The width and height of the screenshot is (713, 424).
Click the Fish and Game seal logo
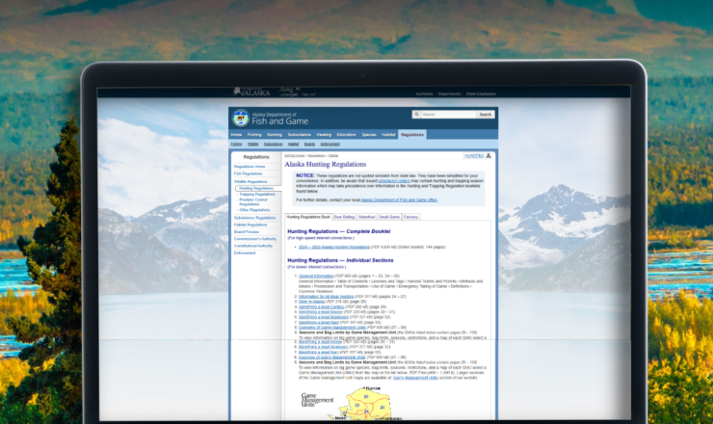click(x=241, y=118)
